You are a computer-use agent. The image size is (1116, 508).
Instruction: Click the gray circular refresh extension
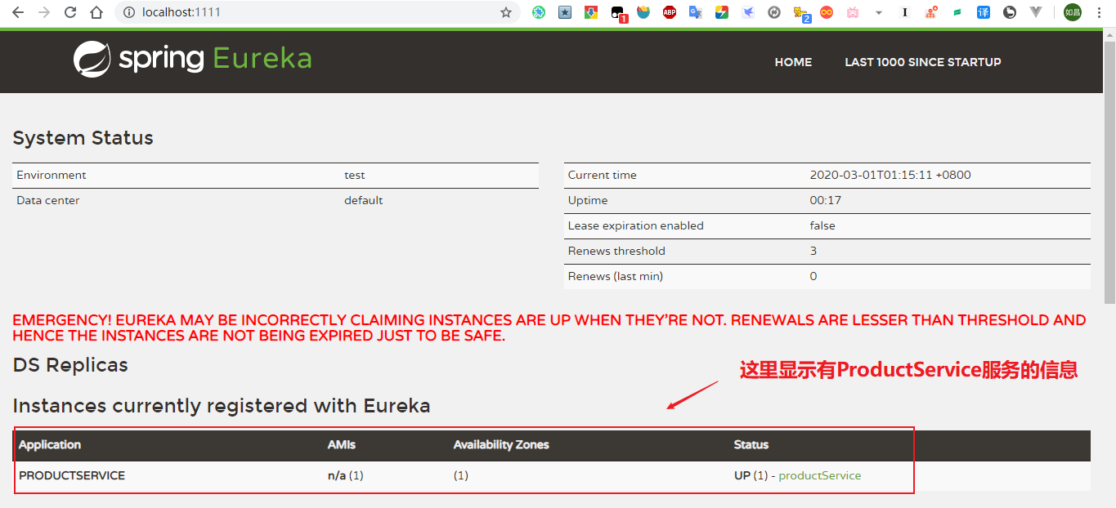[774, 12]
